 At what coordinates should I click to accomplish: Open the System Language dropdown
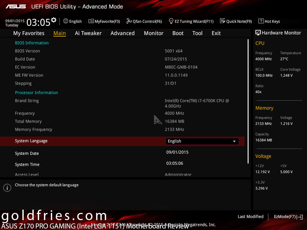tap(202, 141)
